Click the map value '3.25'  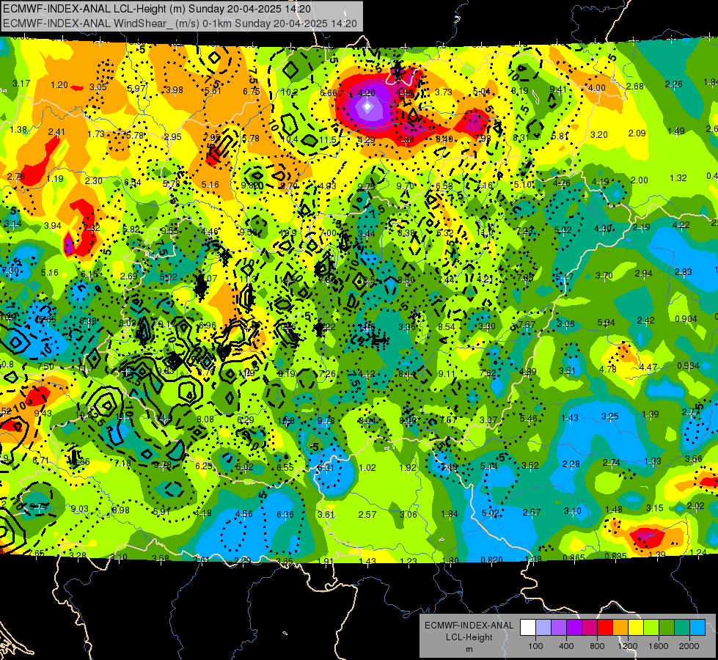pyautogui.click(x=610, y=417)
